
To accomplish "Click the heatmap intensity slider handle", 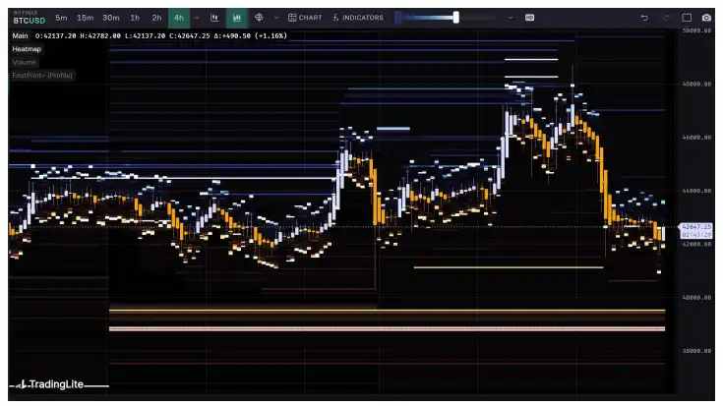I will pos(455,18).
